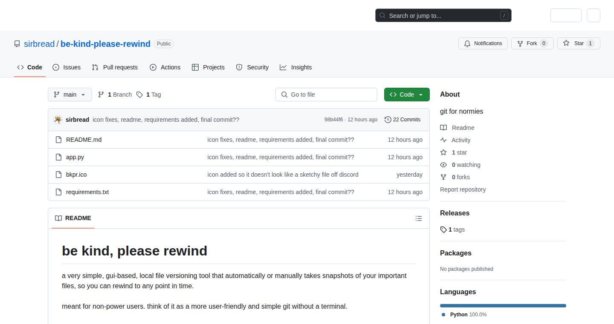Click the file icon next to app.py
The height and width of the screenshot is (324, 614).
[x=59, y=157]
